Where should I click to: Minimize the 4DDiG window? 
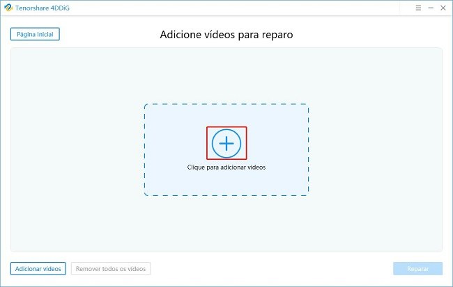click(x=431, y=8)
